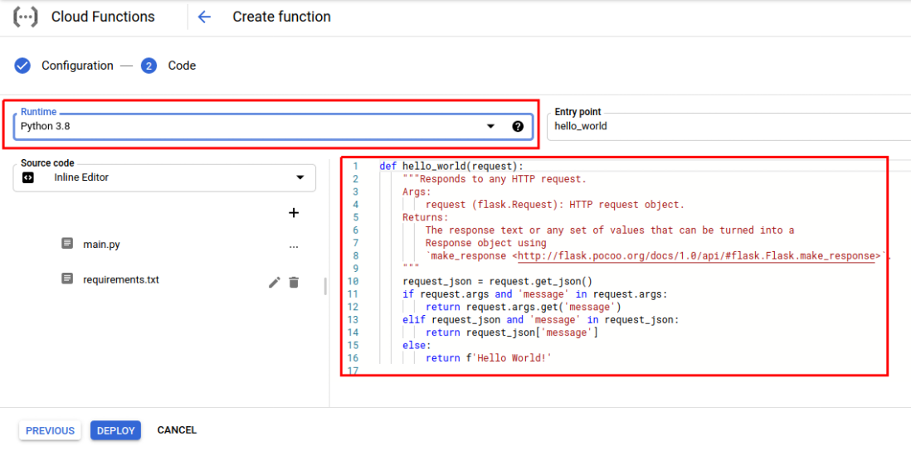The height and width of the screenshot is (451, 911).
Task: Add a new file with the plus icon
Action: point(293,213)
